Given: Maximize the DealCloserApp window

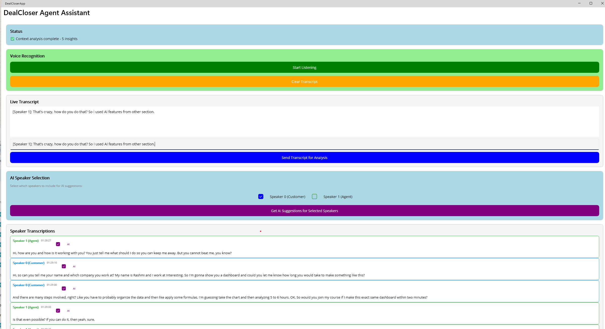Looking at the screenshot, I should (591, 3).
